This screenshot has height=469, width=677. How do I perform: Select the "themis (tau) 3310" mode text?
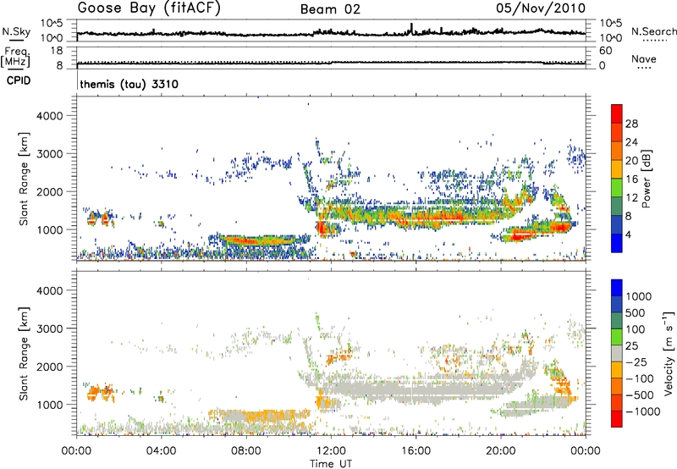[x=129, y=84]
